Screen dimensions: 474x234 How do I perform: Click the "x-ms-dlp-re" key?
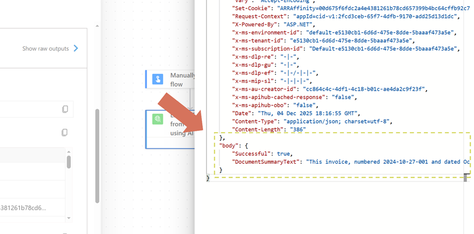(x=253, y=57)
